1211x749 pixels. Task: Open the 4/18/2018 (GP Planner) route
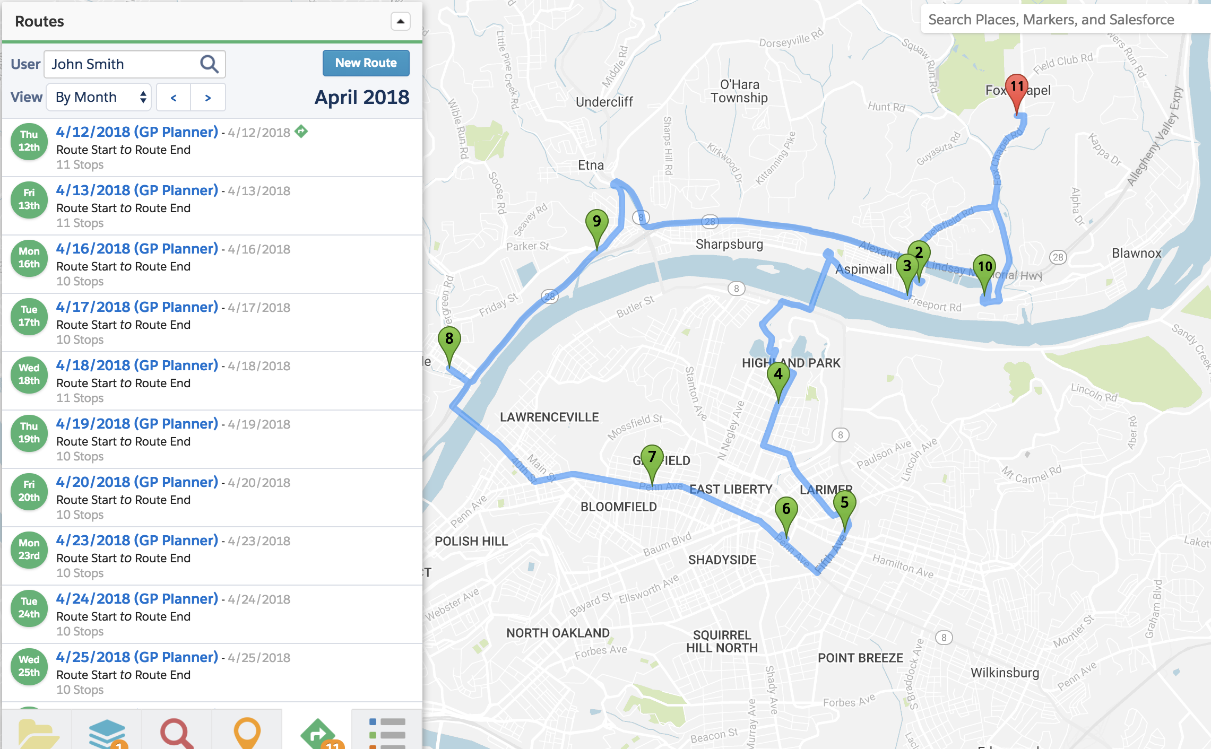pyautogui.click(x=137, y=365)
